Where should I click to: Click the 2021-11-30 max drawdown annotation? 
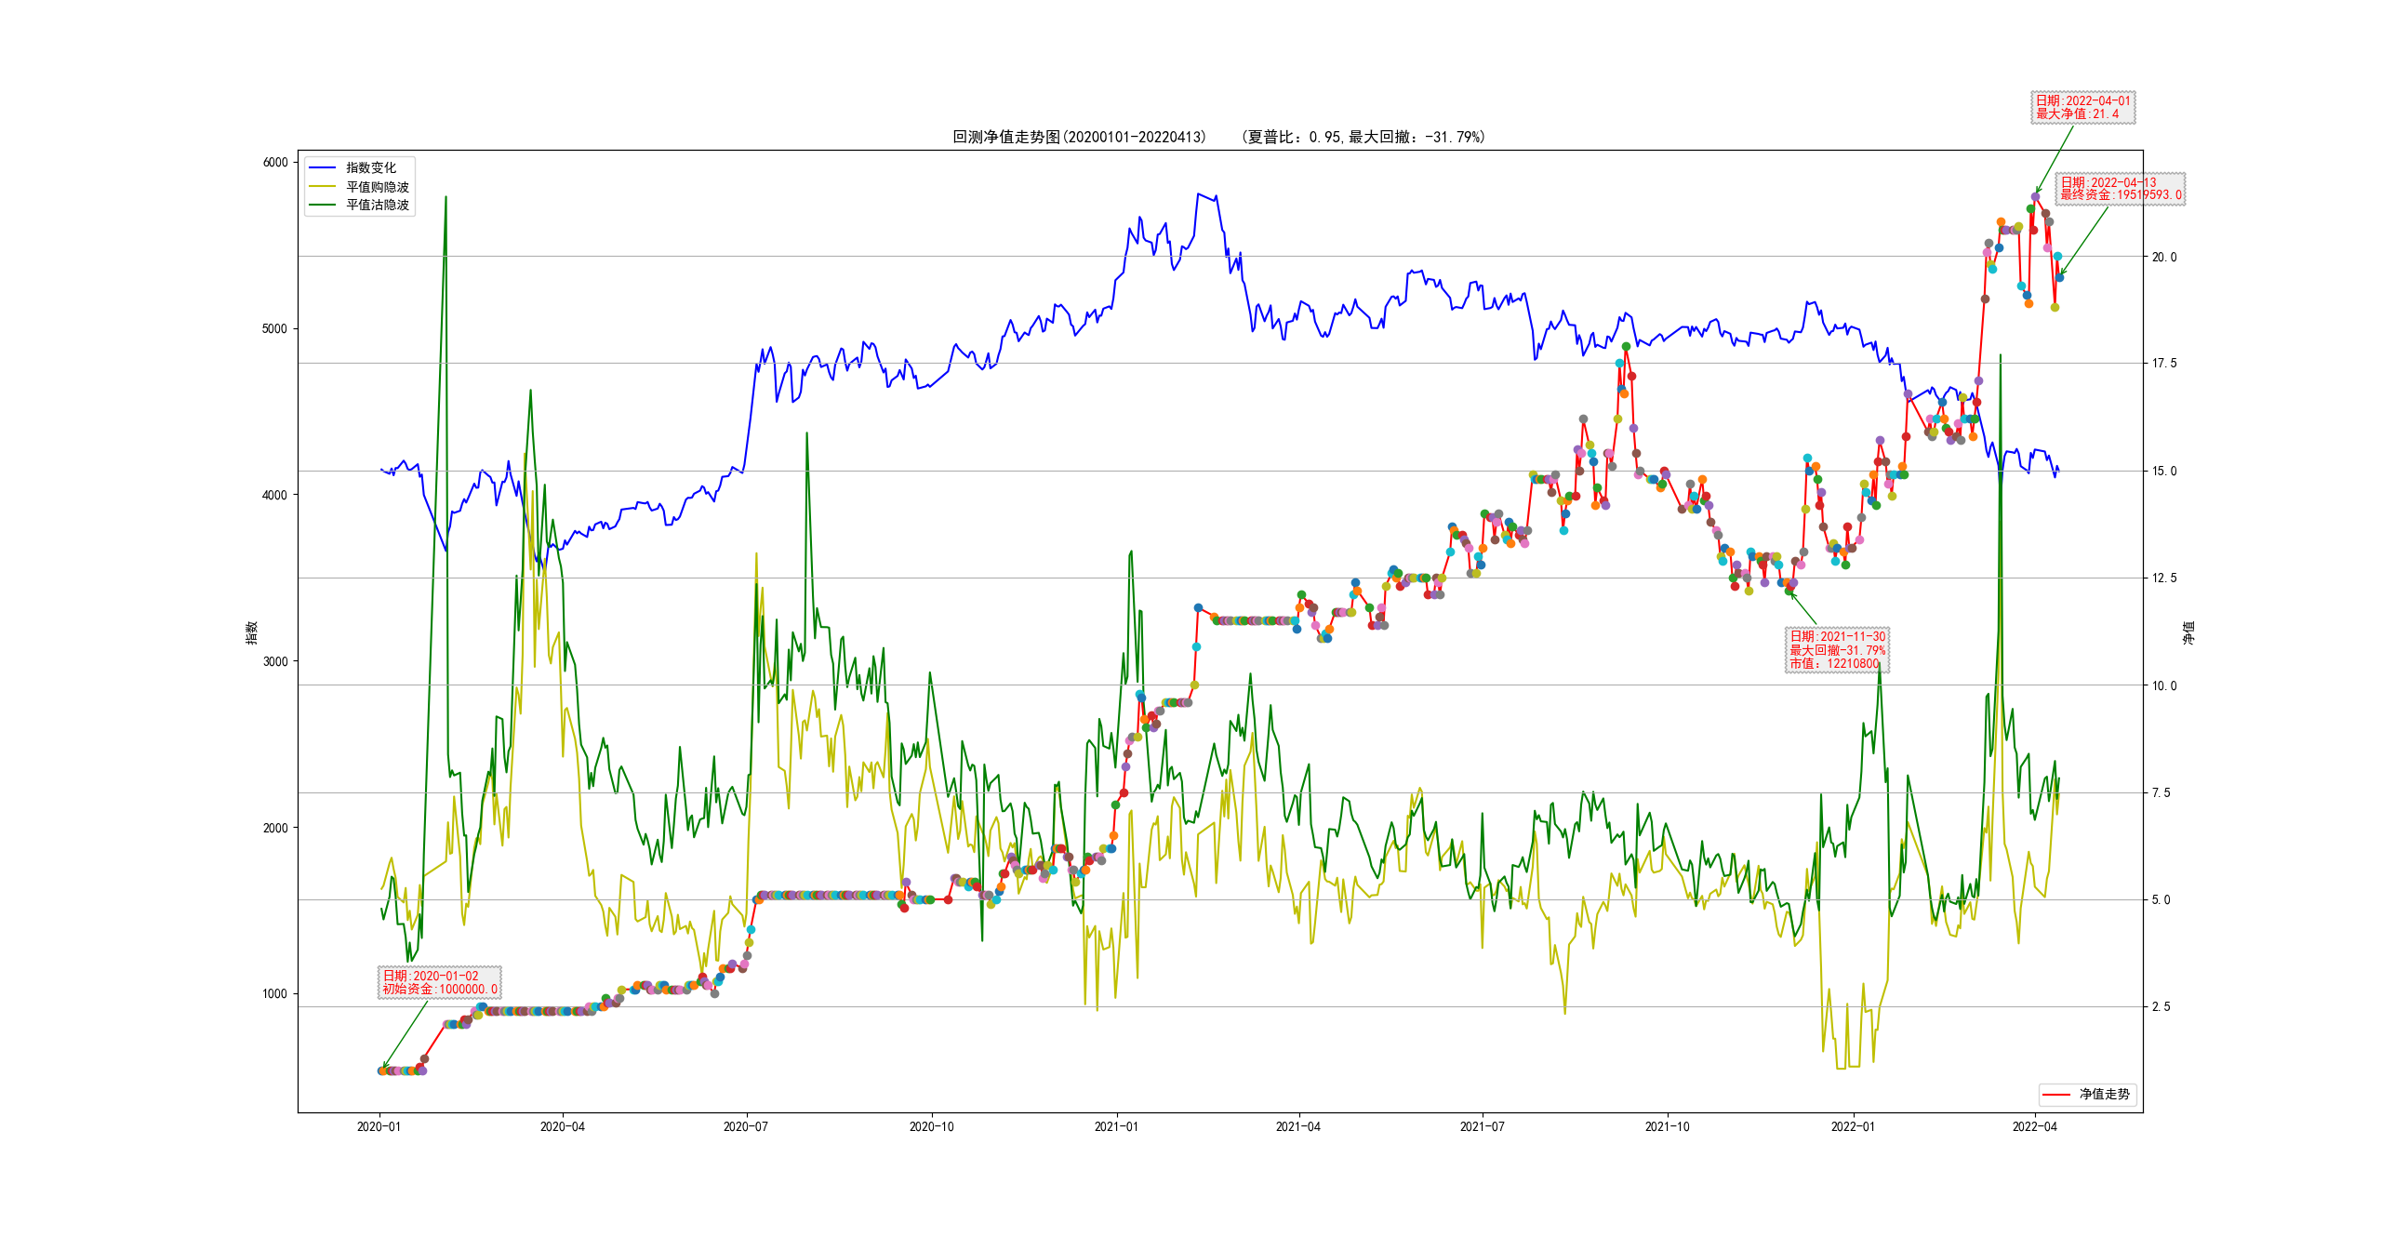(1837, 650)
